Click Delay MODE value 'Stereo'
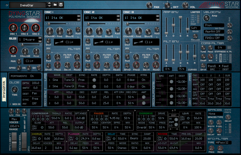241x155 pixels. pos(122,148)
